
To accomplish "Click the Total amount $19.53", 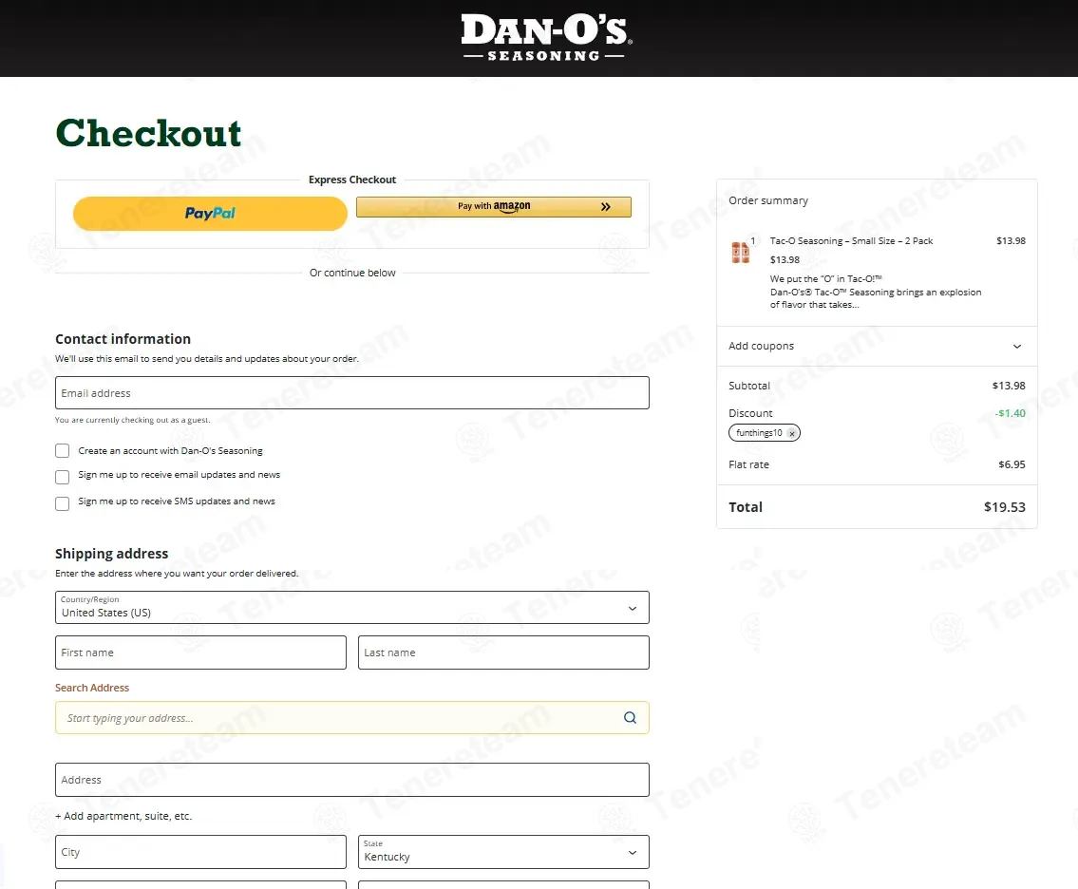I will (1005, 507).
